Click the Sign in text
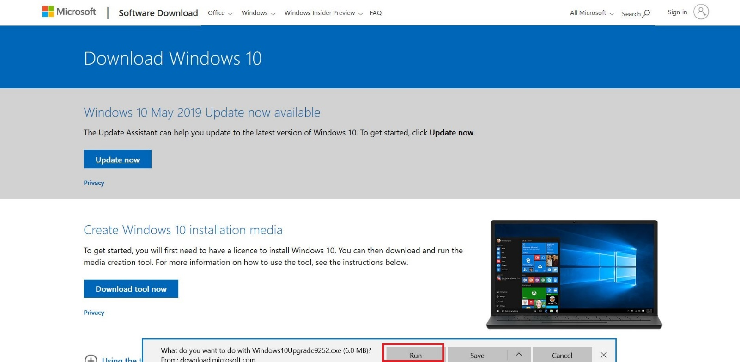Image resolution: width=740 pixels, height=362 pixels. coord(677,12)
